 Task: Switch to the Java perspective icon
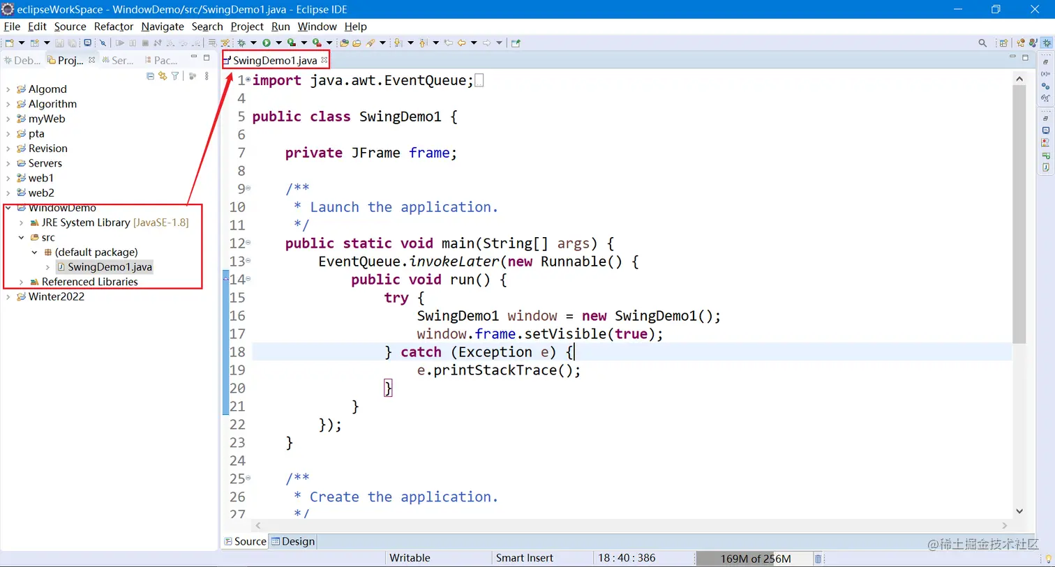(1033, 43)
